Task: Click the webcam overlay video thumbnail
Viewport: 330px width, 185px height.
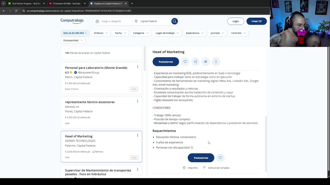Action: 300,23
